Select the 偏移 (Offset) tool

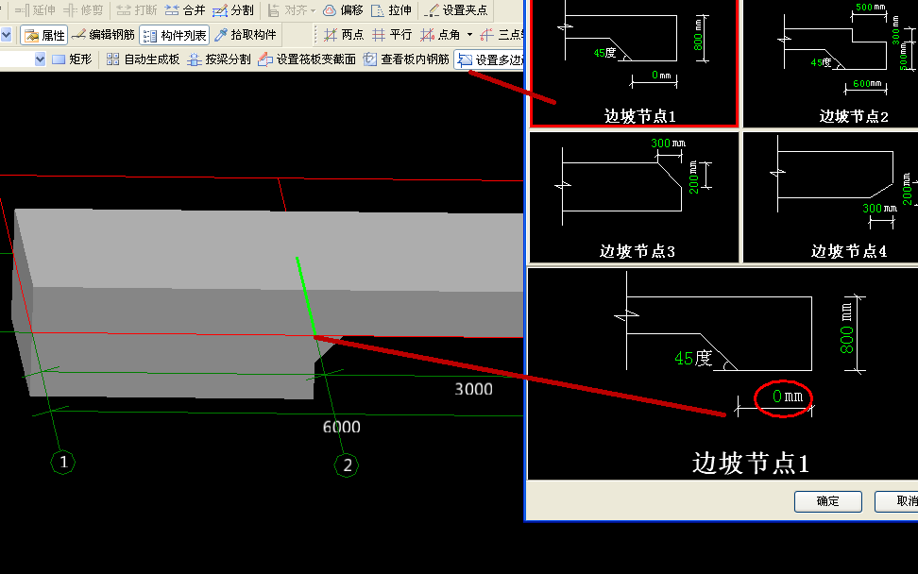343,10
